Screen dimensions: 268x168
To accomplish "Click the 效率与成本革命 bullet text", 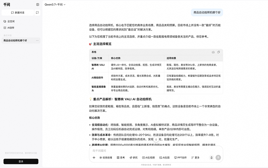I will [x=101, y=135].
